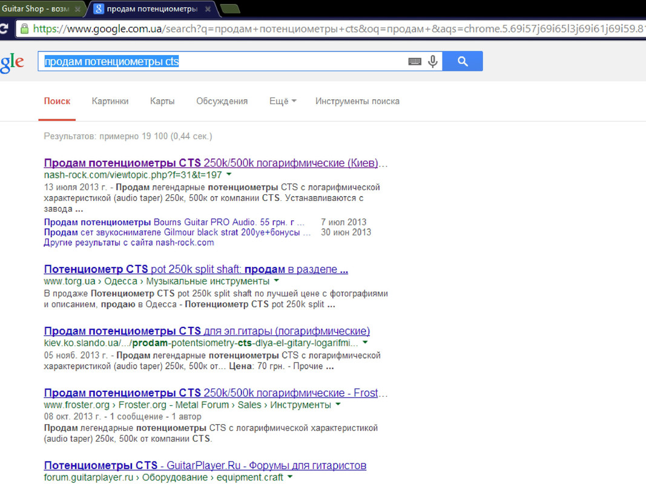Select the Поиск search tab
This screenshot has width=646, height=484.
point(58,101)
